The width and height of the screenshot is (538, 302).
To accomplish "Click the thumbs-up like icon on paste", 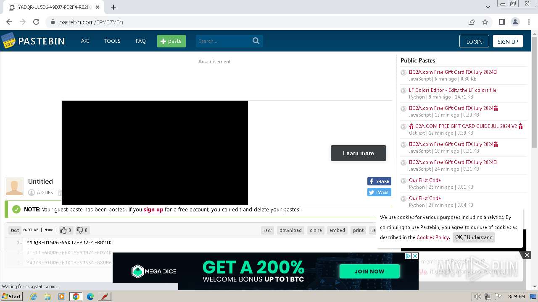I will click(x=63, y=230).
